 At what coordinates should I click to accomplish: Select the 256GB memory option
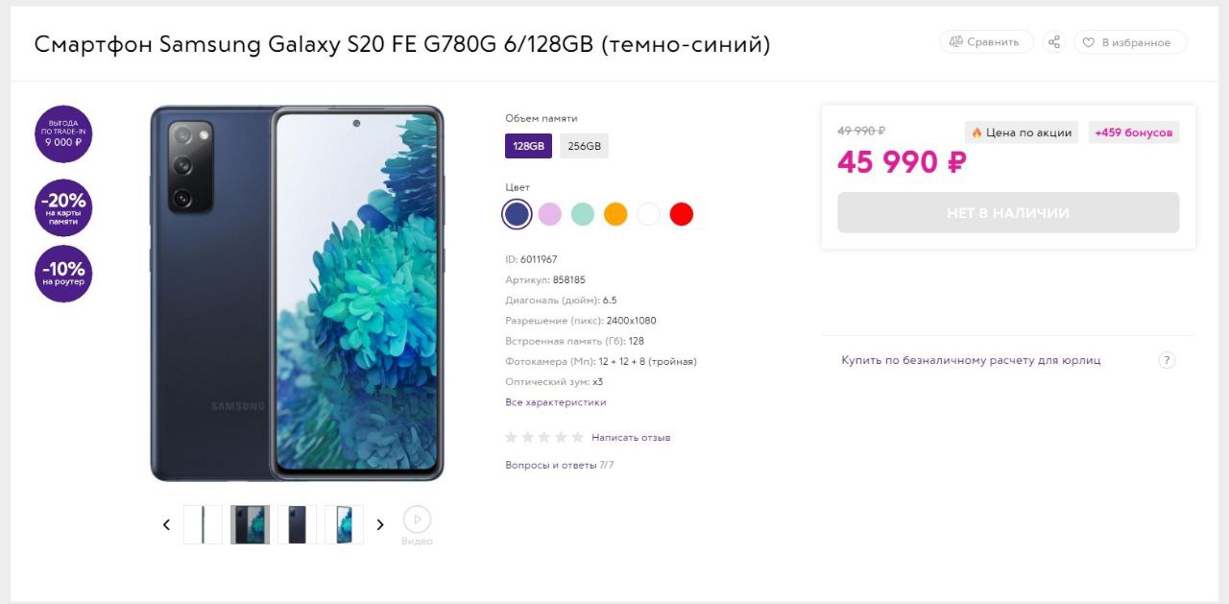click(584, 146)
